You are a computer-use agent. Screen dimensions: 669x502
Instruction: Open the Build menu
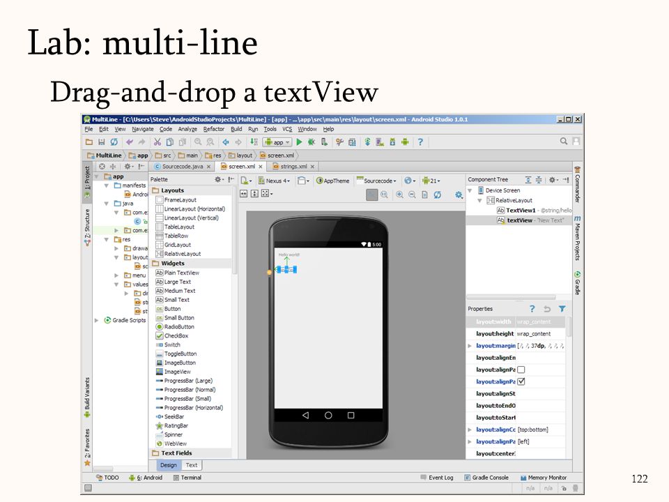[x=236, y=129]
